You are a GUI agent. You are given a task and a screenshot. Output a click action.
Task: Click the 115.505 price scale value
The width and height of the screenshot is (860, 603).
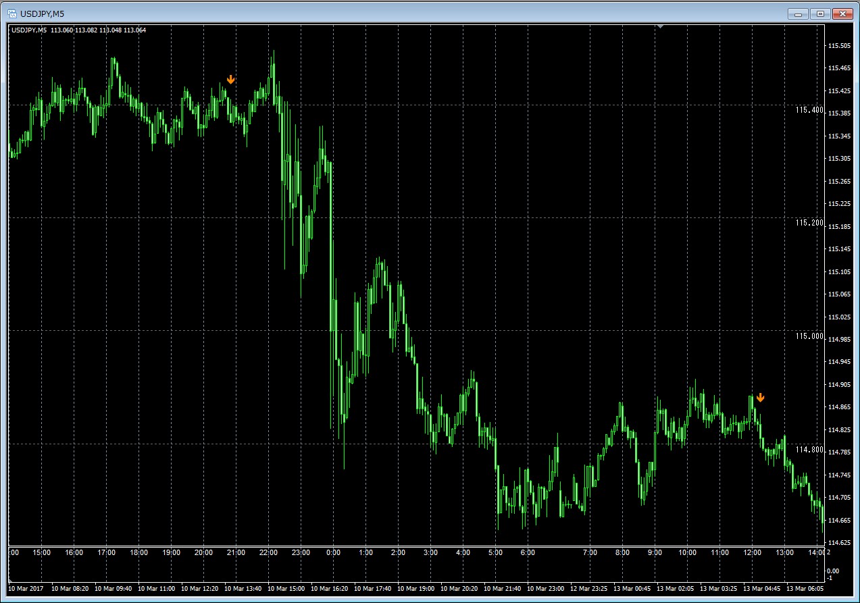[838, 45]
